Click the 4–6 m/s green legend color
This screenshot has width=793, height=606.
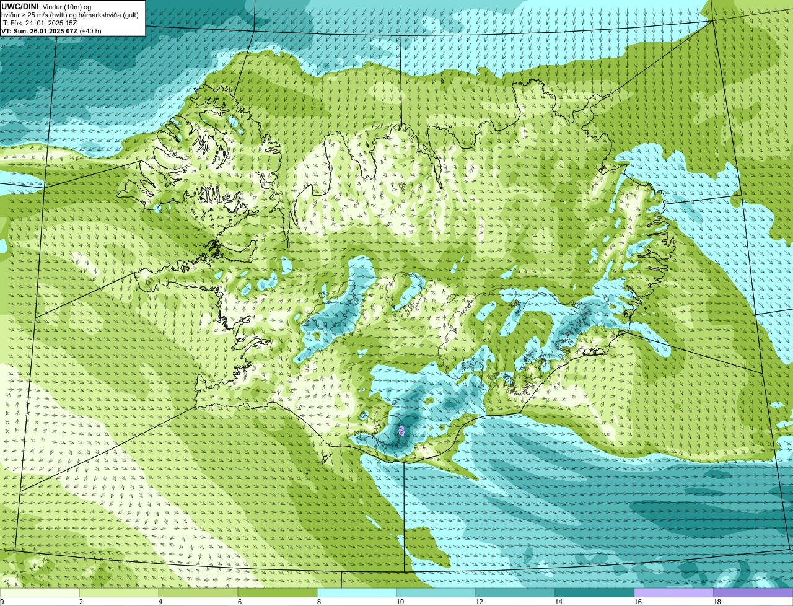point(198,593)
